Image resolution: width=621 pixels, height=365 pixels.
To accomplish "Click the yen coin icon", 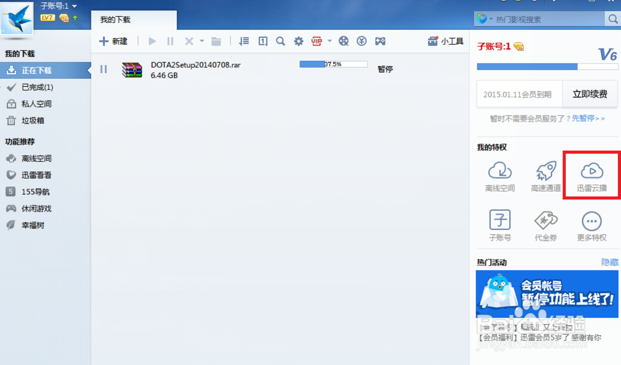I will click(x=361, y=41).
